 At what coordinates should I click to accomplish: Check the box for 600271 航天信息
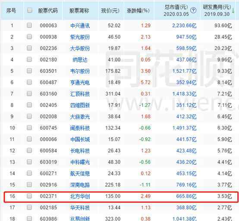click(x=29, y=173)
